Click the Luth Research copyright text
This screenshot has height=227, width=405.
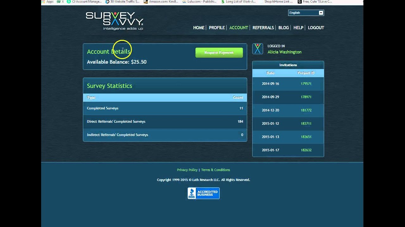coord(203,180)
